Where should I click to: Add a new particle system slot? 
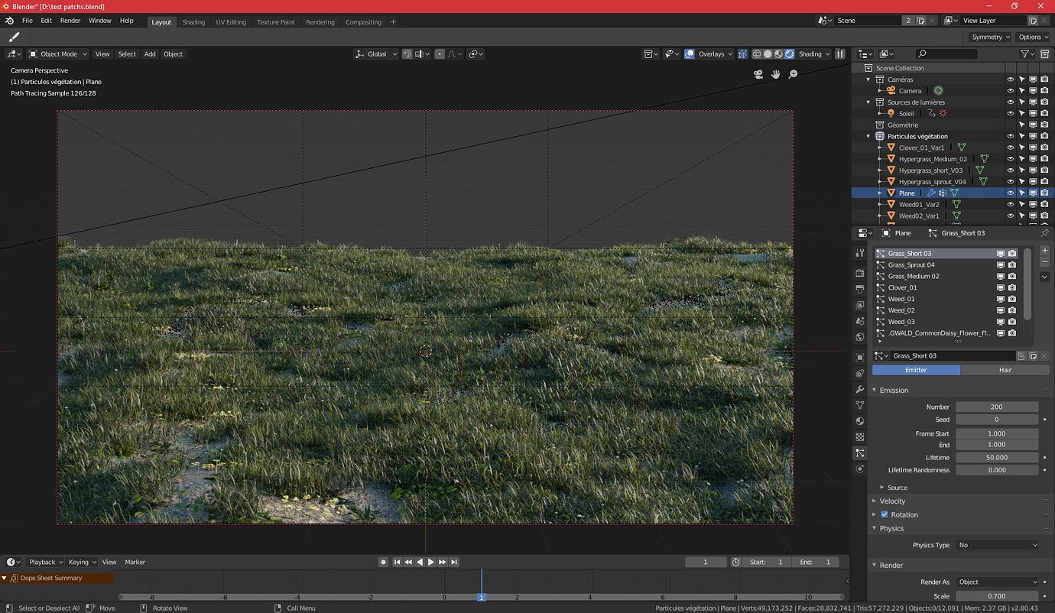click(x=1044, y=251)
